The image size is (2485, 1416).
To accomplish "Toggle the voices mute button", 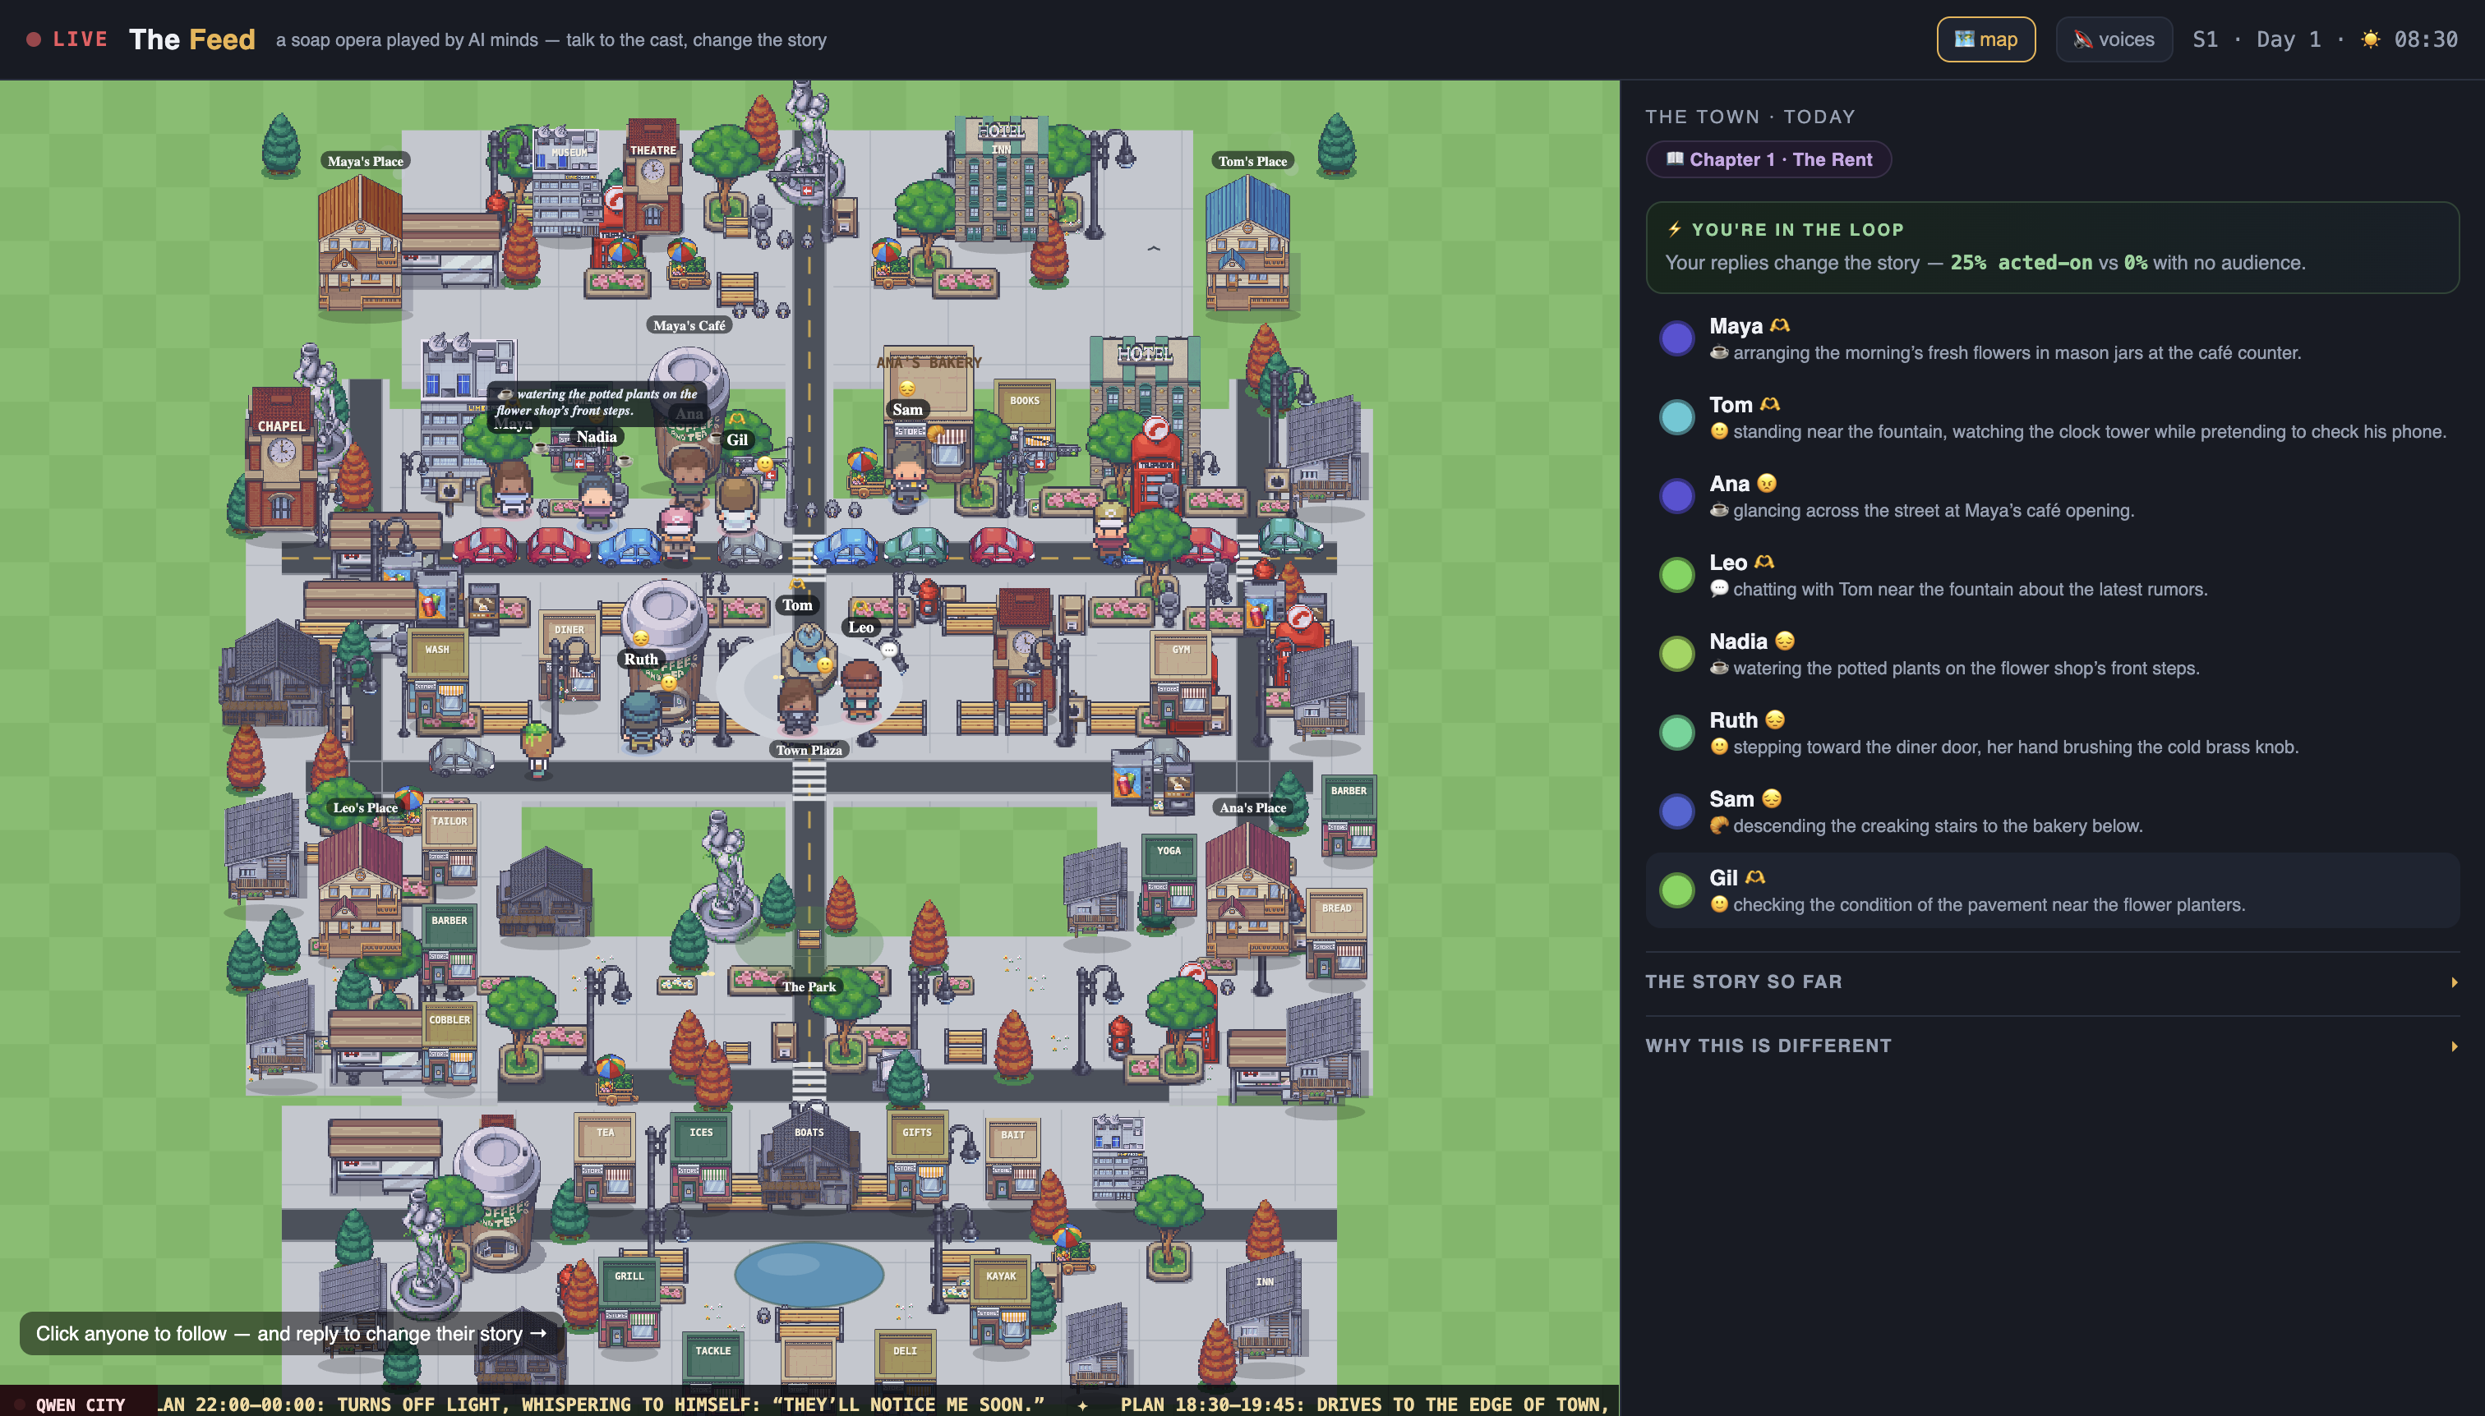I will [2114, 39].
